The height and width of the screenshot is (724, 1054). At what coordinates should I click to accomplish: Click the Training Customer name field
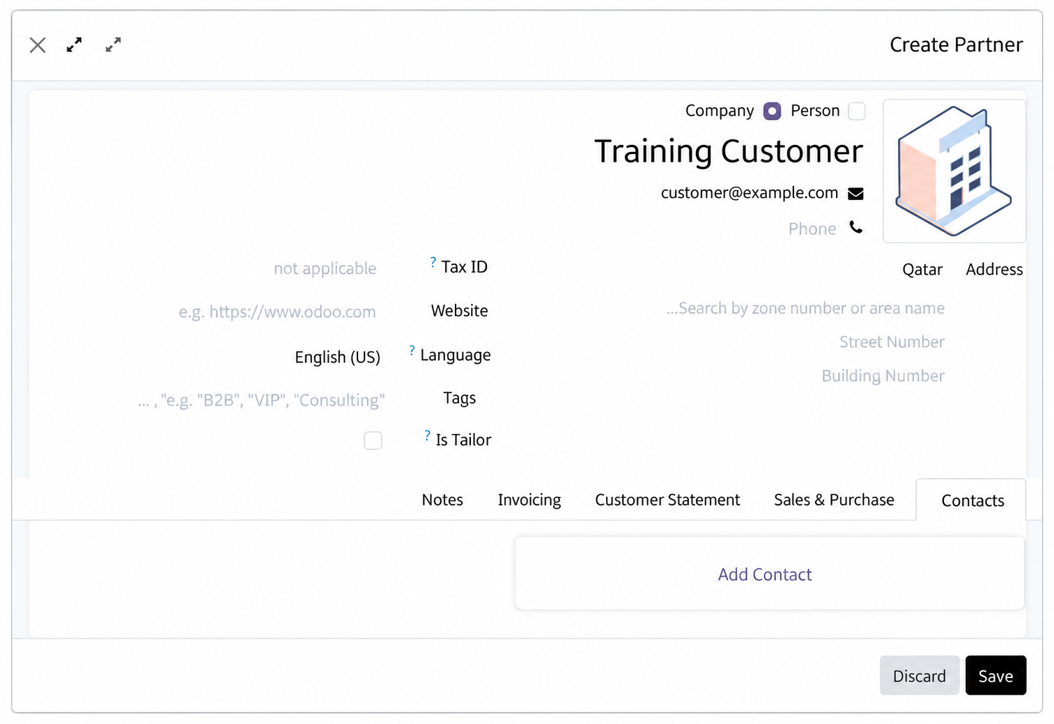(728, 151)
